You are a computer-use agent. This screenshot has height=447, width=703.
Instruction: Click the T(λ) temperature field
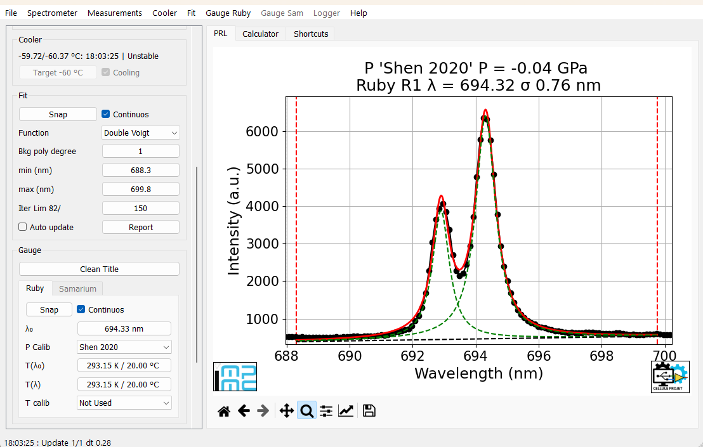tap(124, 384)
